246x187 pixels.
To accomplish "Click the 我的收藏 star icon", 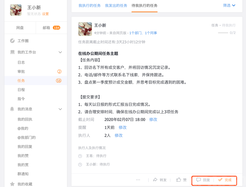I will pyautogui.click(x=12, y=184).
